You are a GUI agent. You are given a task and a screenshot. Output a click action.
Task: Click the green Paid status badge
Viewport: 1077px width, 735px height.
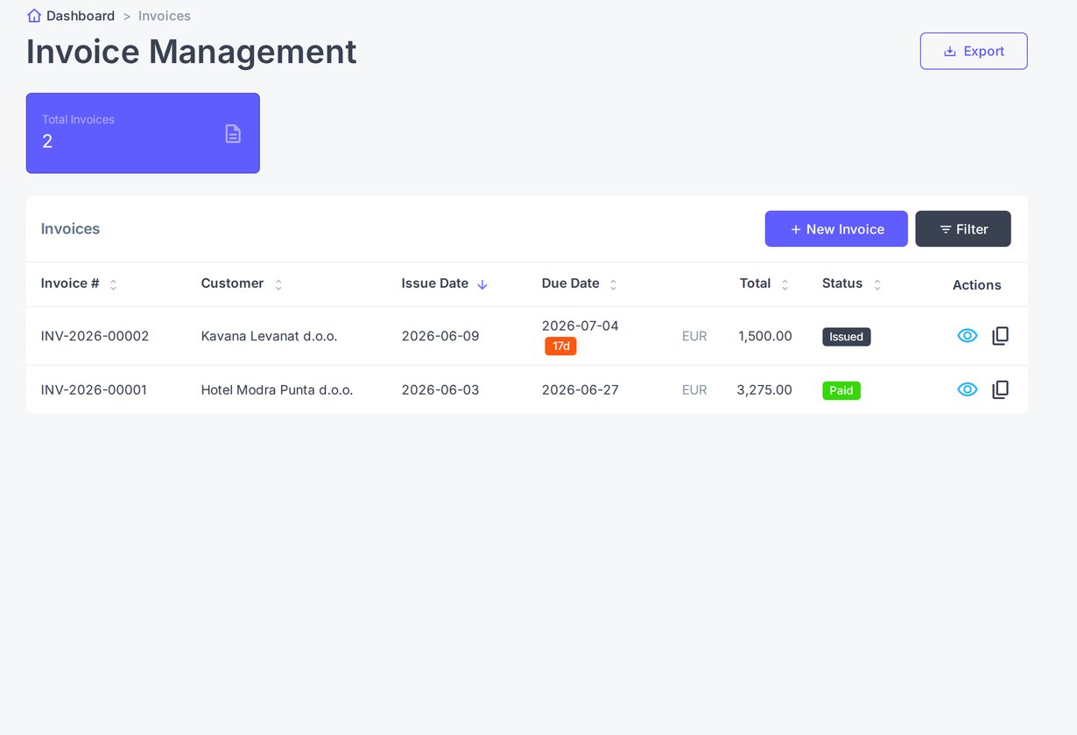[841, 390]
